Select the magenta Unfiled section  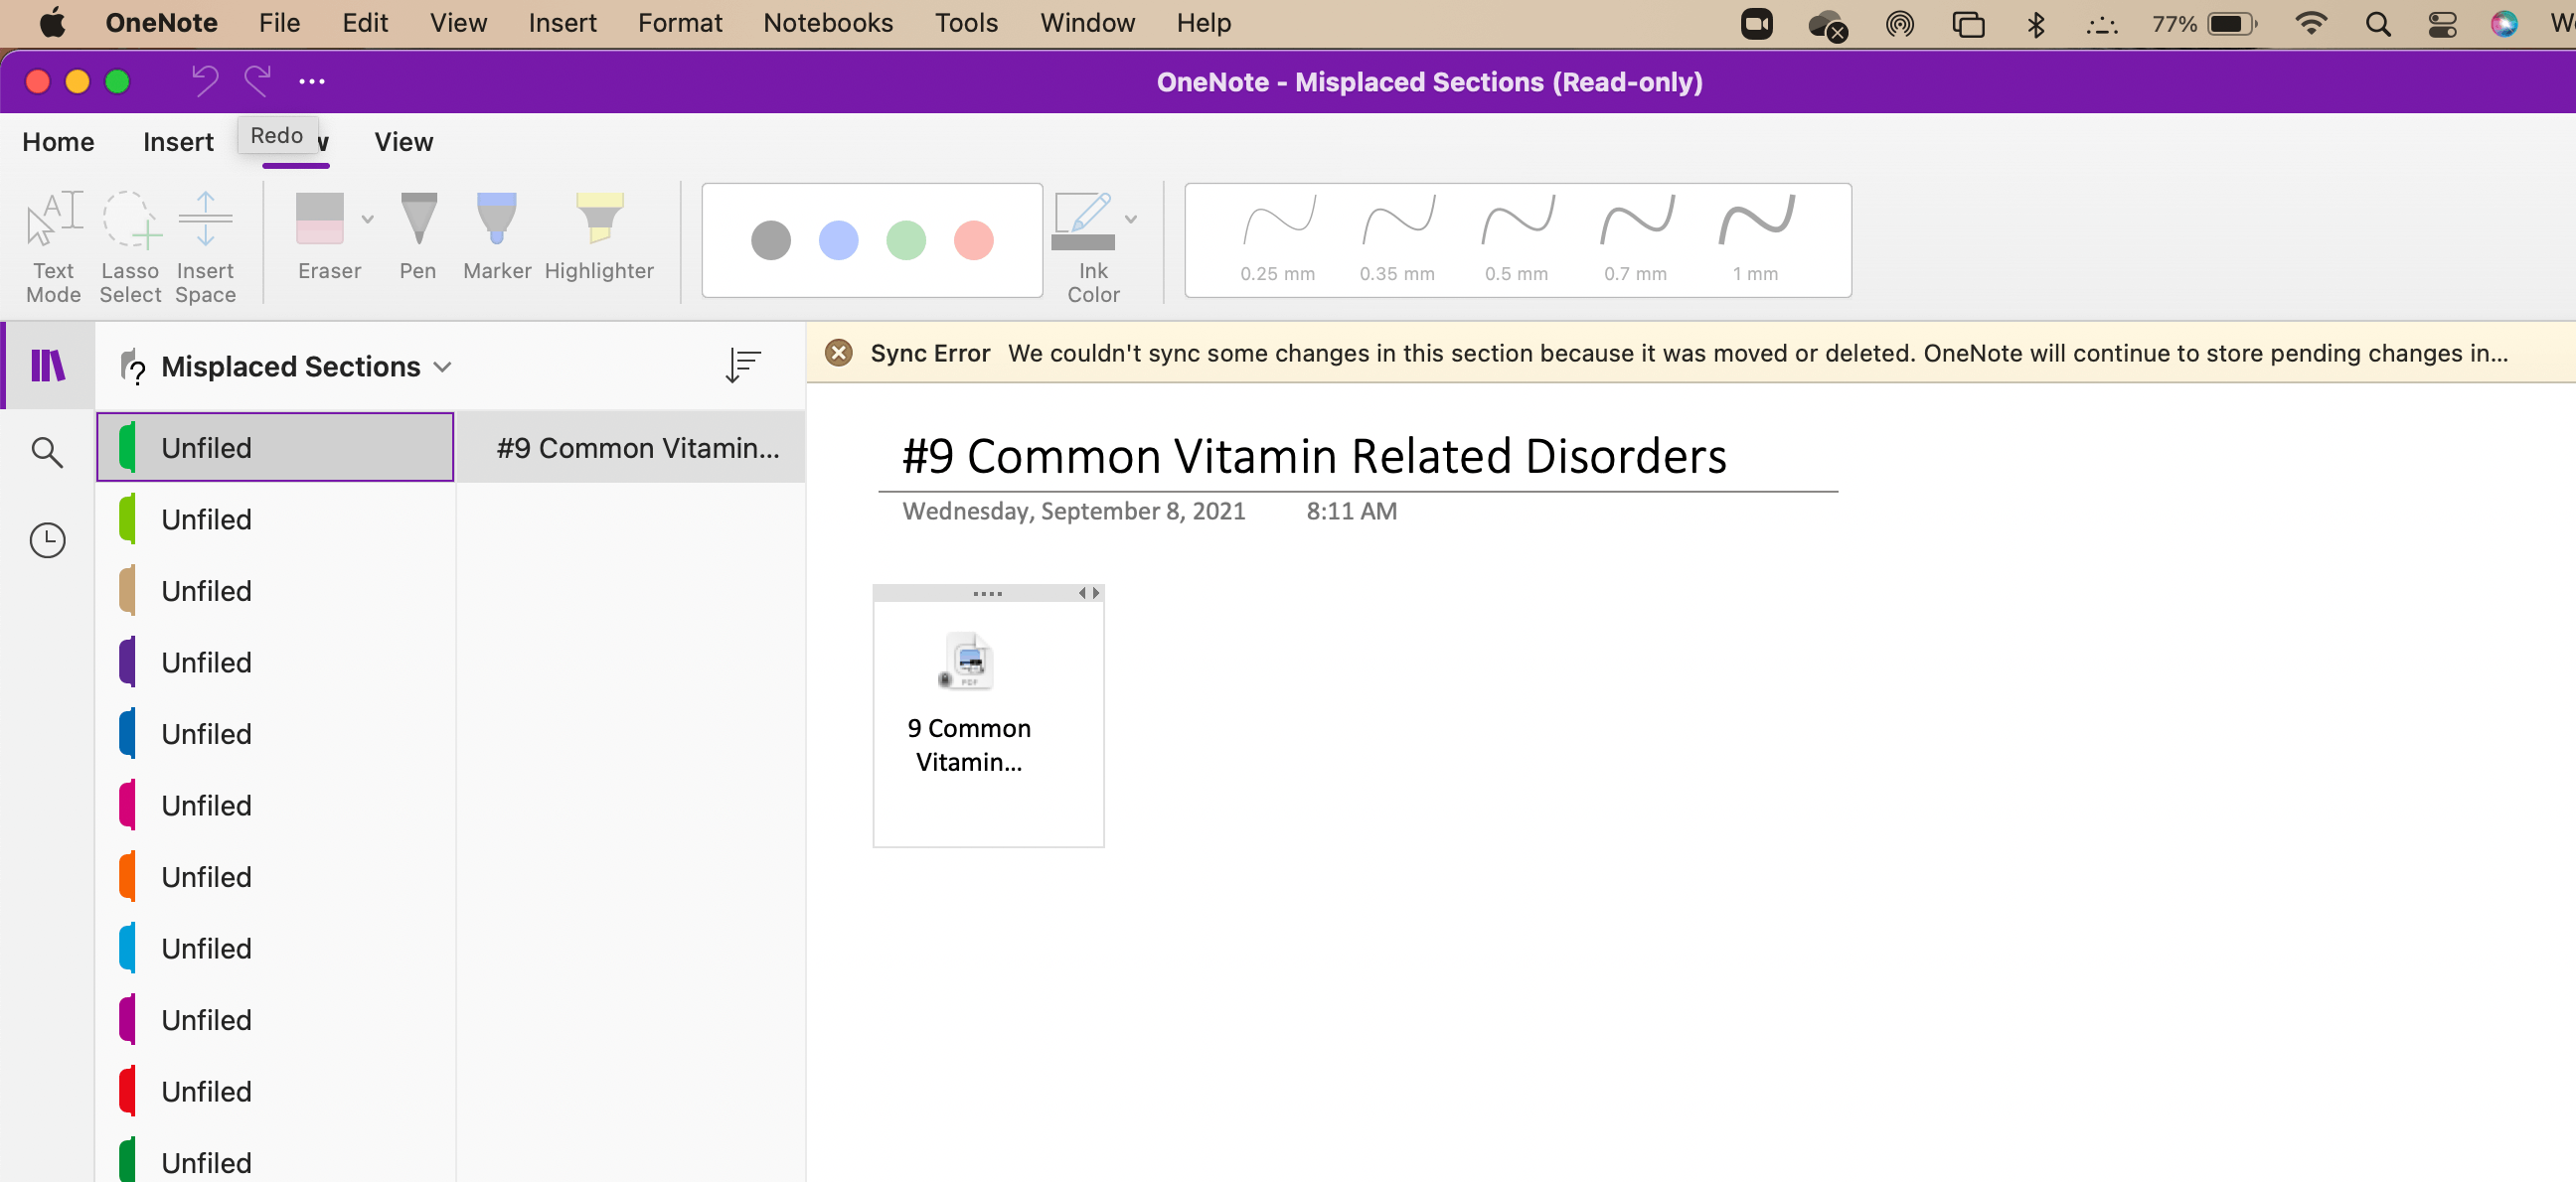tap(275, 1019)
